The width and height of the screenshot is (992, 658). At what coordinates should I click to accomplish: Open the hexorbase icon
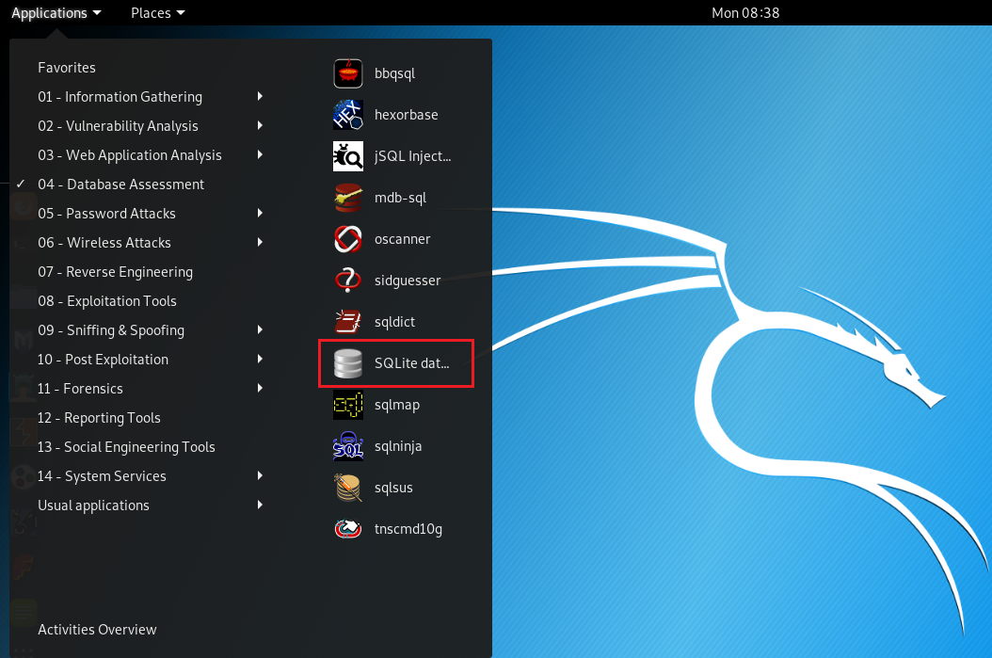pyautogui.click(x=348, y=115)
